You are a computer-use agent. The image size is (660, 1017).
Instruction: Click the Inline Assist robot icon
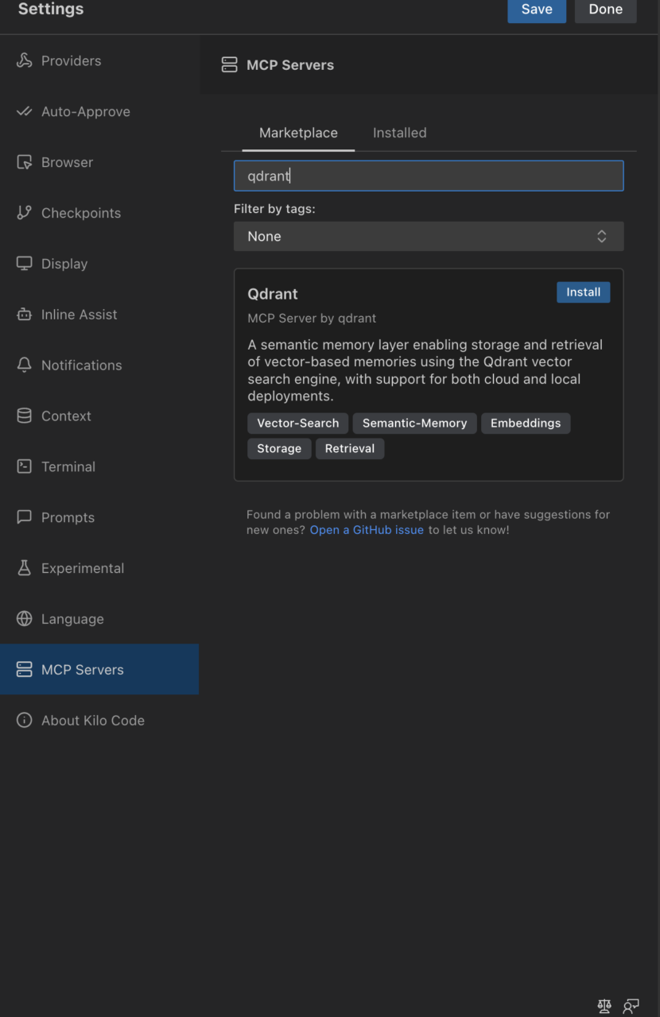pyautogui.click(x=25, y=315)
